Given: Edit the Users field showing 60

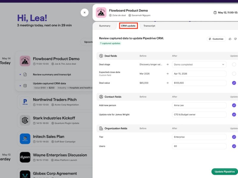Looking at the screenshot, I should (199, 146).
